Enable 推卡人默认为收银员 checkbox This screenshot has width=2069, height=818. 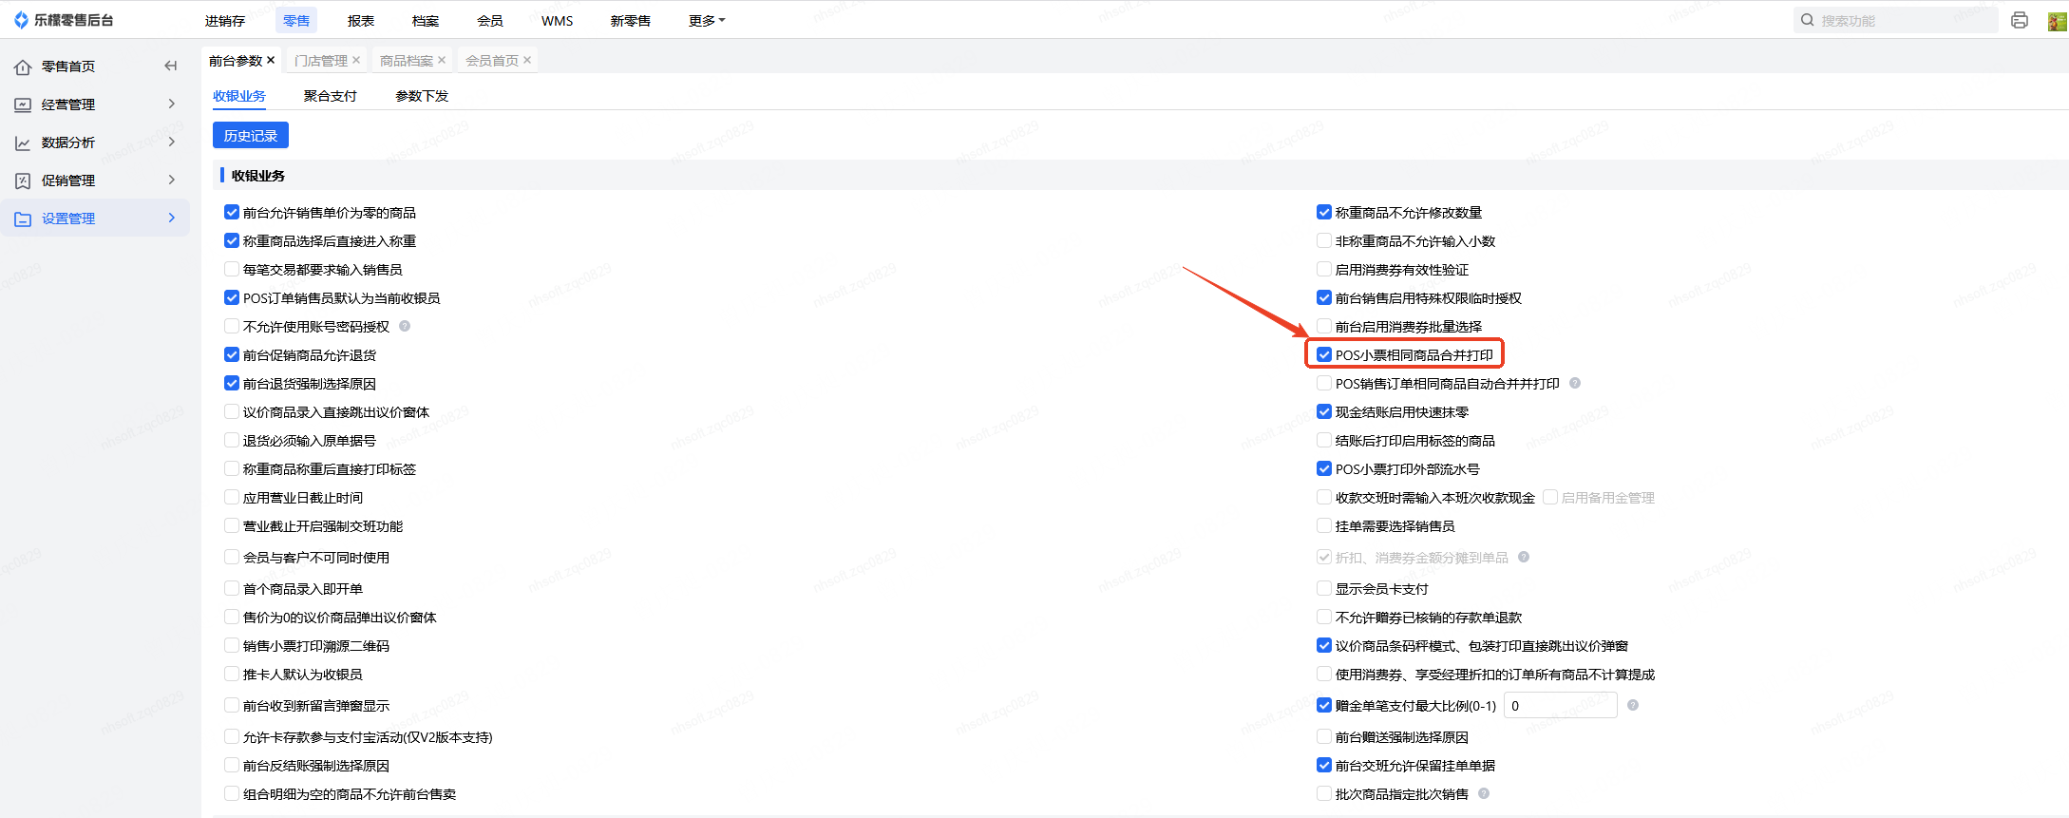[232, 674]
